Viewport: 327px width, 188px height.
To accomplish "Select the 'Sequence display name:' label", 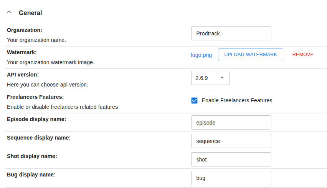I will [x=39, y=138].
